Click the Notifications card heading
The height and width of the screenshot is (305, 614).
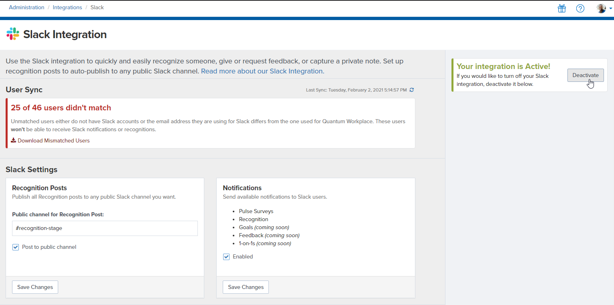click(242, 188)
